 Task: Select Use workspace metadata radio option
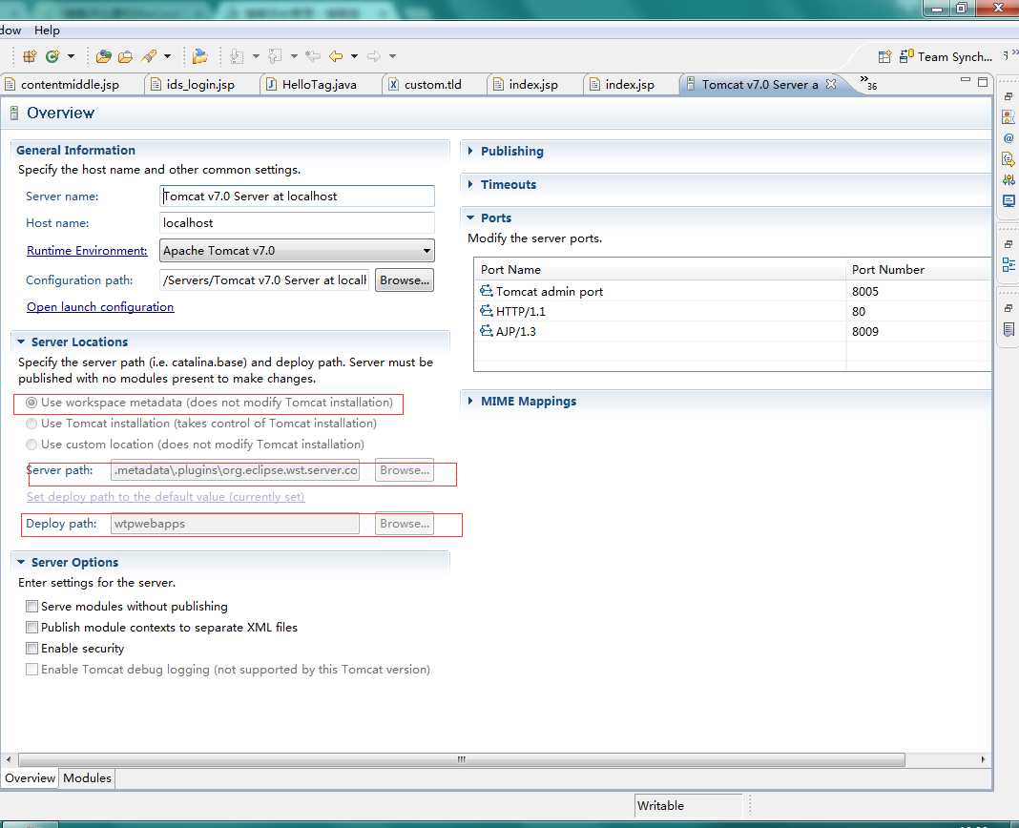(31, 403)
